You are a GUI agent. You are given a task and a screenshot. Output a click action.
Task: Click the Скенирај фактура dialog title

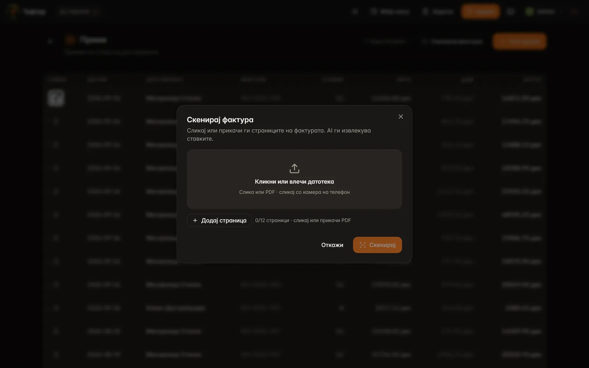[220, 120]
